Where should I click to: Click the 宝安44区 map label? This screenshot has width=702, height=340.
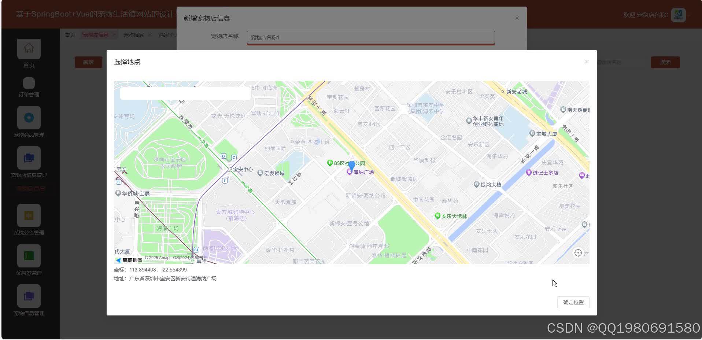(x=369, y=124)
